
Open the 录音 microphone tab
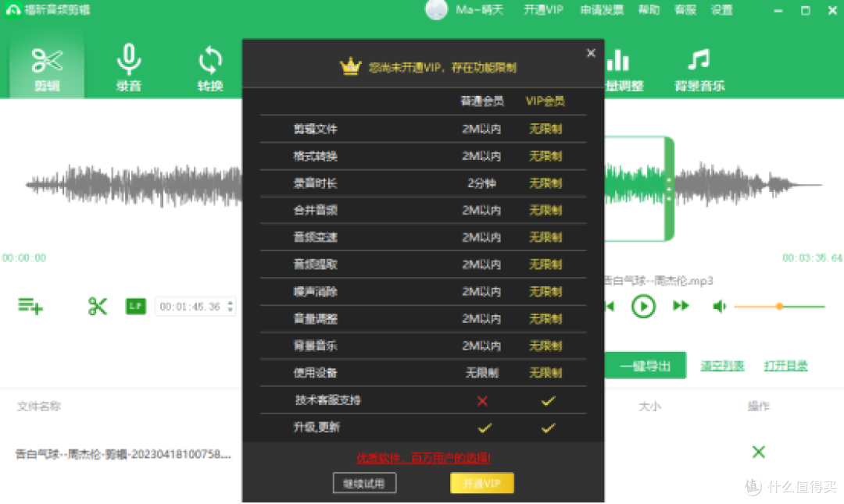(x=129, y=68)
